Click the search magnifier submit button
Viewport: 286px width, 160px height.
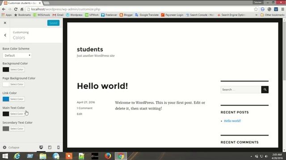click(265, 90)
